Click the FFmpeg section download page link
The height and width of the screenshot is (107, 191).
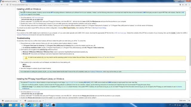36,92
